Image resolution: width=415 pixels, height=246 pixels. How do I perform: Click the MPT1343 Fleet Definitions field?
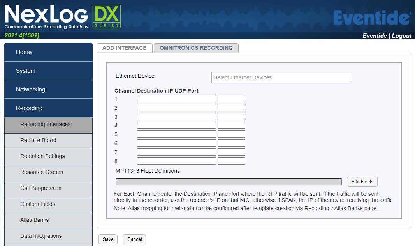(x=229, y=182)
